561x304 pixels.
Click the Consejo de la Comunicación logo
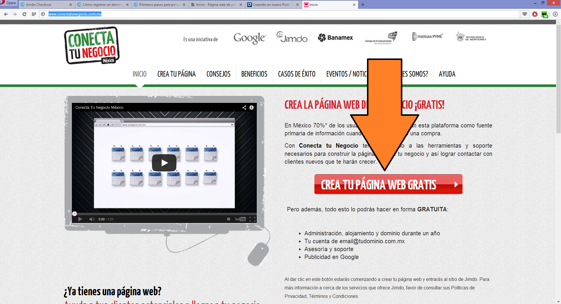coord(381,38)
